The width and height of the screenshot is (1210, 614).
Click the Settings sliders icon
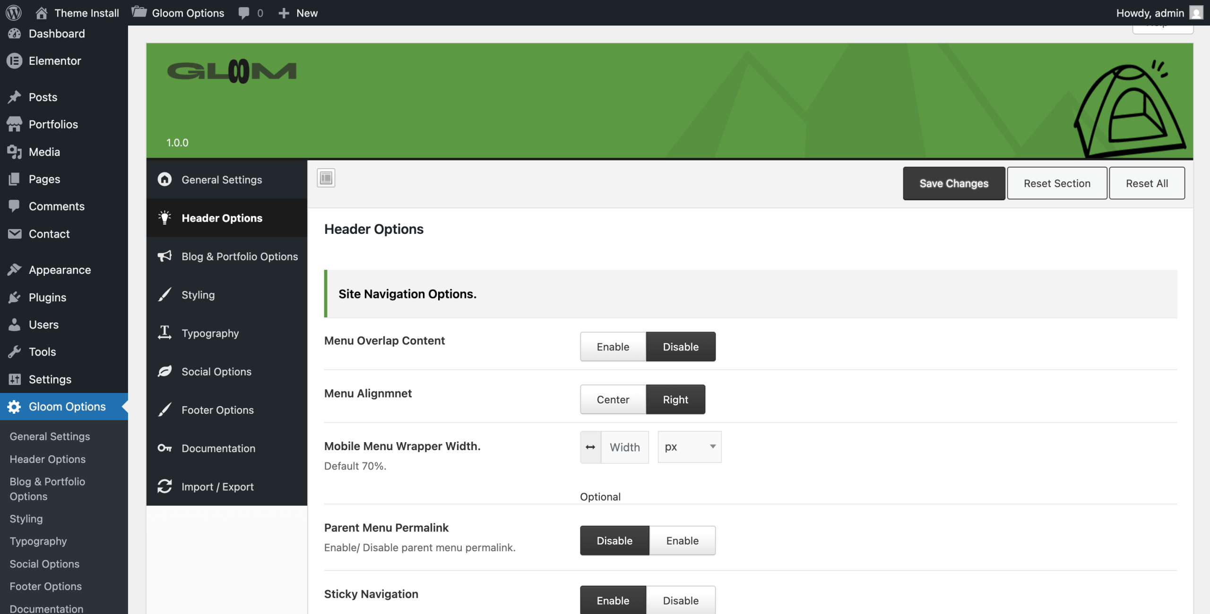coord(15,379)
